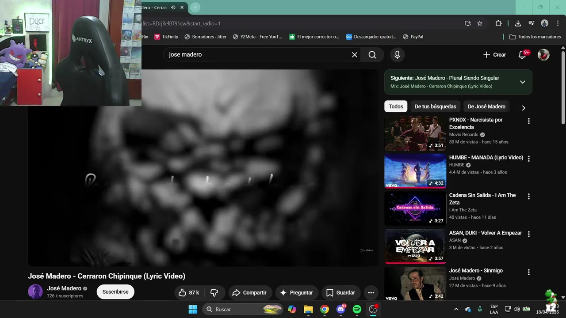Open the TikFinity bookmark

(166, 37)
